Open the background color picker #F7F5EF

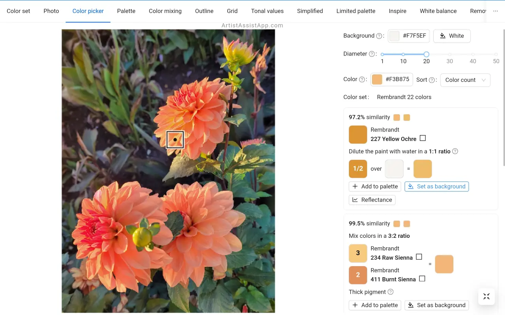pos(408,36)
